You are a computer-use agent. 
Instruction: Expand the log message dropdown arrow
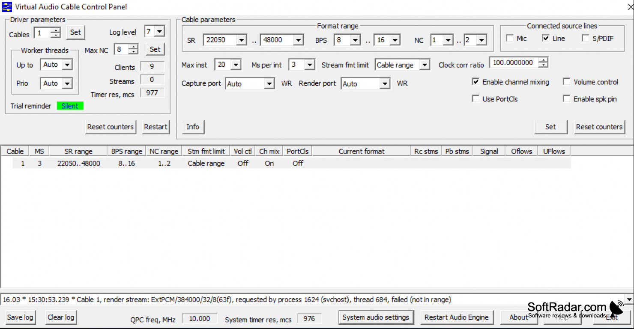pyautogui.click(x=629, y=299)
